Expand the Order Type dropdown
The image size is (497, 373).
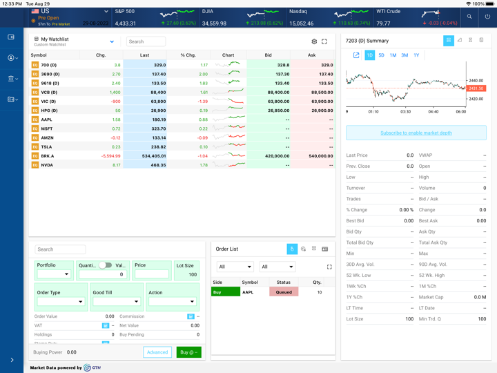(61, 301)
